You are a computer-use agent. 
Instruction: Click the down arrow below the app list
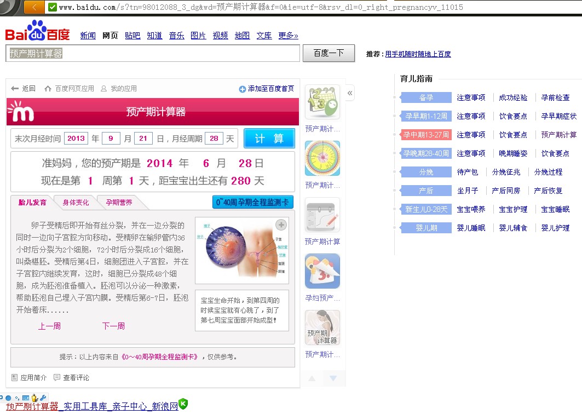(333, 378)
